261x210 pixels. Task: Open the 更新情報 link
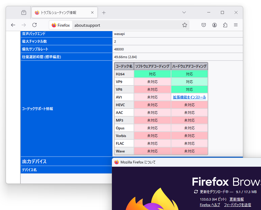237,199
